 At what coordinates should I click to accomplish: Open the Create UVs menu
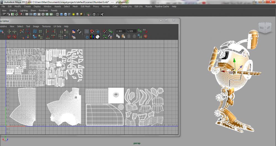(x=126, y=7)
